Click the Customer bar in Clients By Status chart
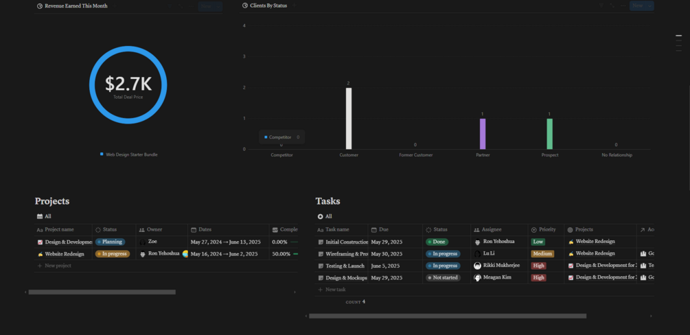The width and height of the screenshot is (690, 335). (349, 118)
